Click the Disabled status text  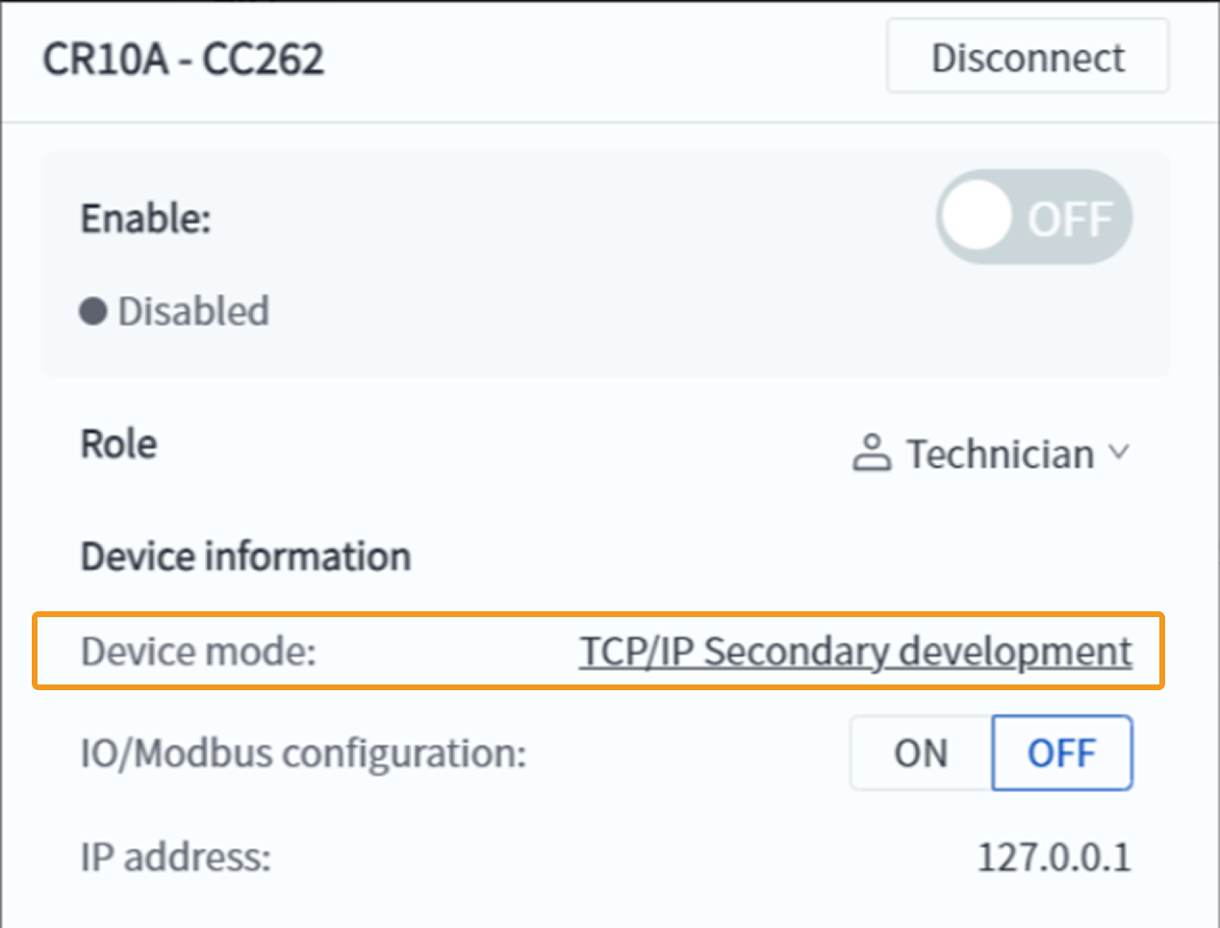coord(193,312)
